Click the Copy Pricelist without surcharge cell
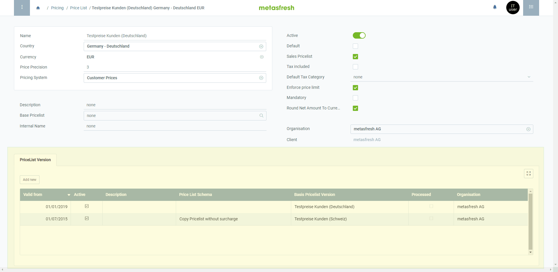The width and height of the screenshot is (558, 272). pyautogui.click(x=233, y=219)
